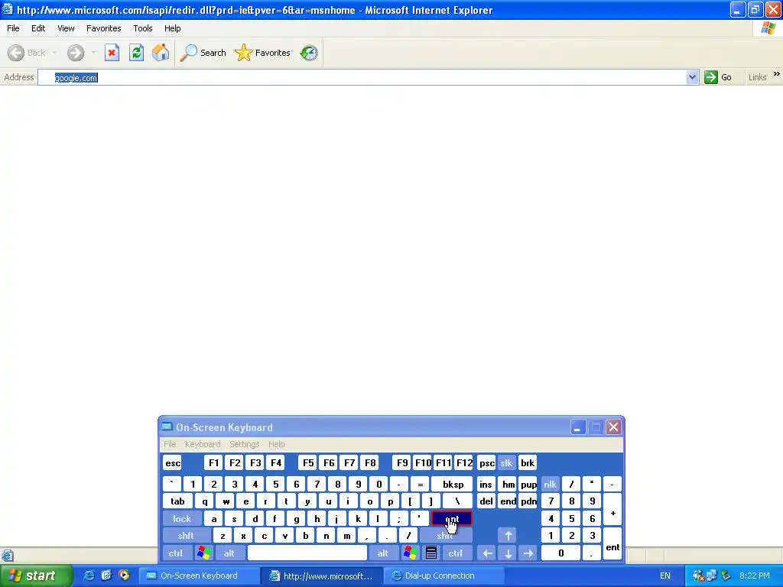Toggle the lock (caps lock) key
This screenshot has height=587, width=783.
pyautogui.click(x=182, y=519)
